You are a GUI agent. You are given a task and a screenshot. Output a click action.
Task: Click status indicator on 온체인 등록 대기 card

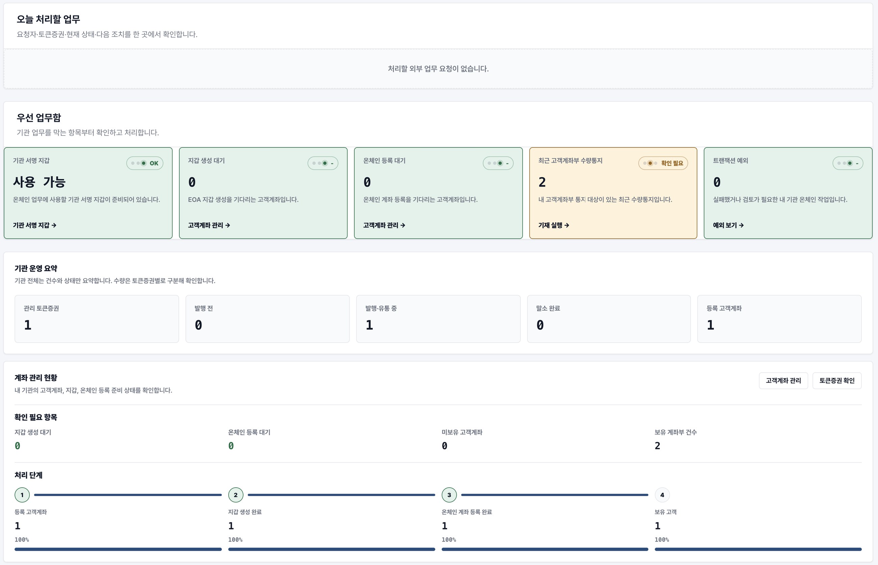click(498, 163)
